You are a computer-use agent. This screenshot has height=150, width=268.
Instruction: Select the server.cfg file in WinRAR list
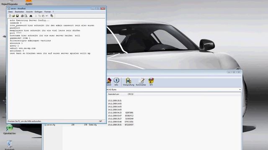point(51,125)
